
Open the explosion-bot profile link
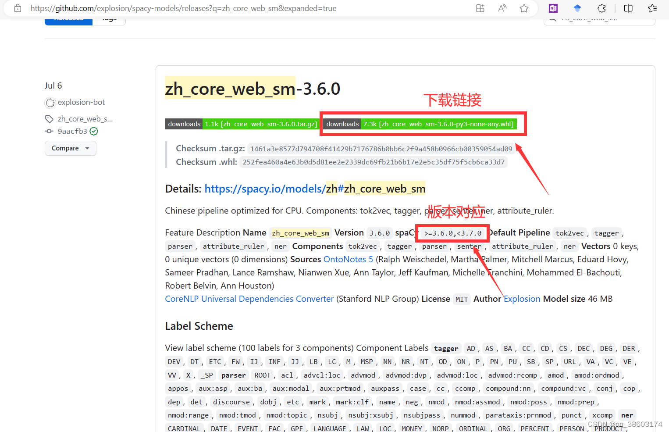[x=81, y=102]
